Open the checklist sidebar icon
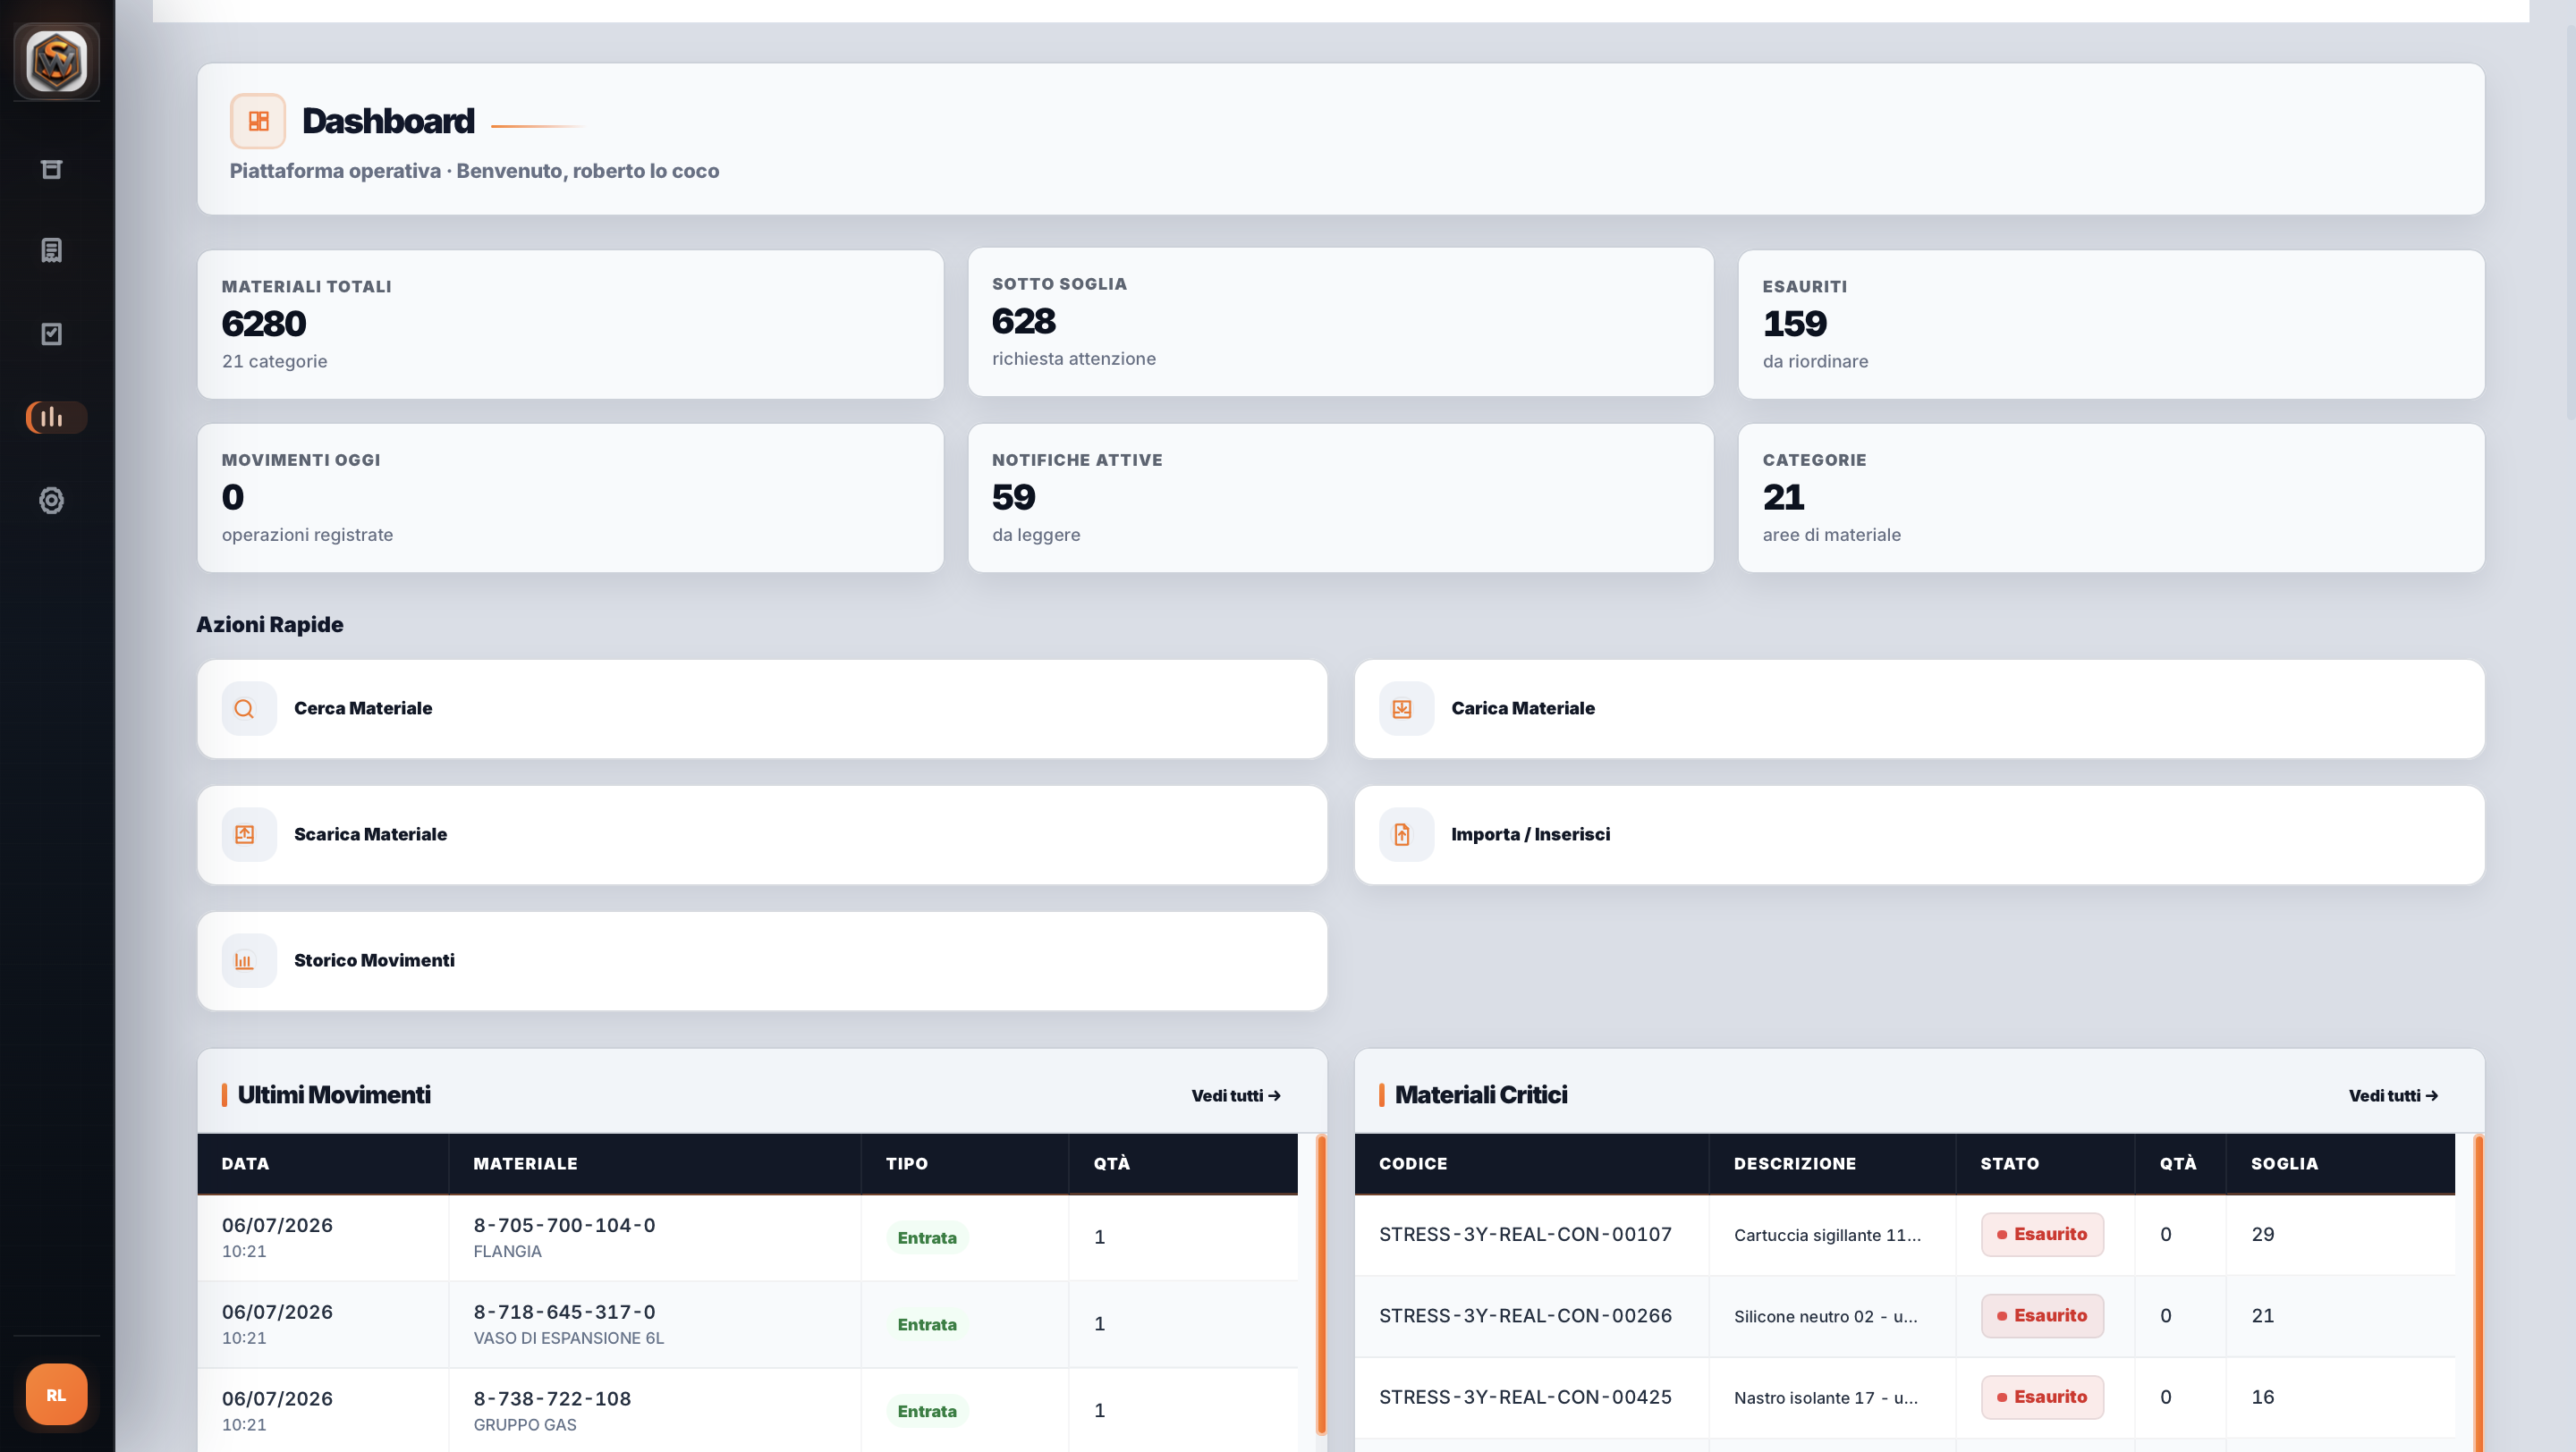This screenshot has height=1452, width=2576. coord(52,333)
